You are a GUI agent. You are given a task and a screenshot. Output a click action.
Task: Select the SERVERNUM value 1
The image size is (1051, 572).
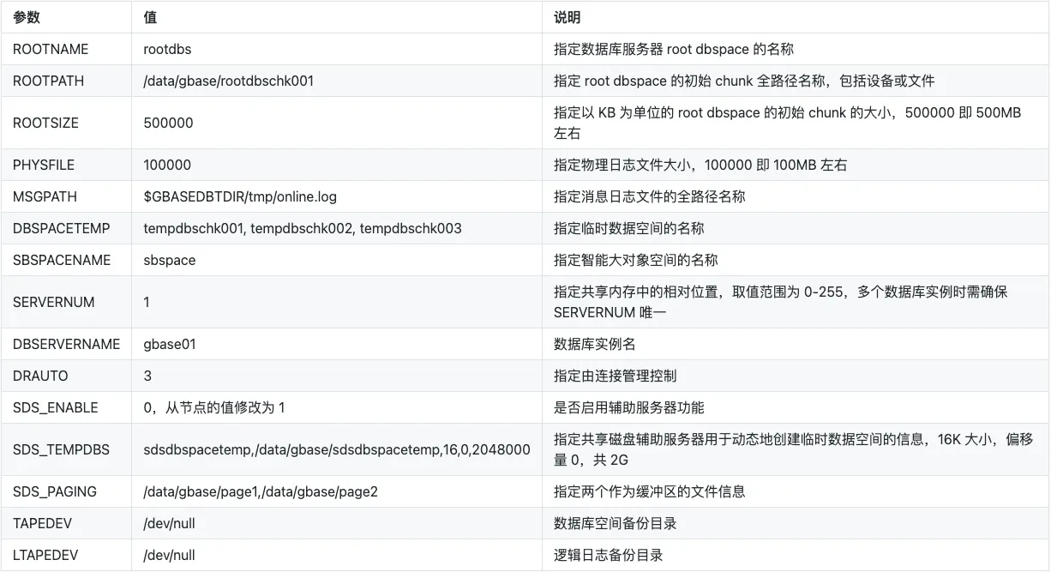[x=146, y=302]
